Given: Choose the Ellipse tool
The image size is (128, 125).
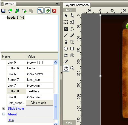Looking at the screenshot, I should click(66, 49).
